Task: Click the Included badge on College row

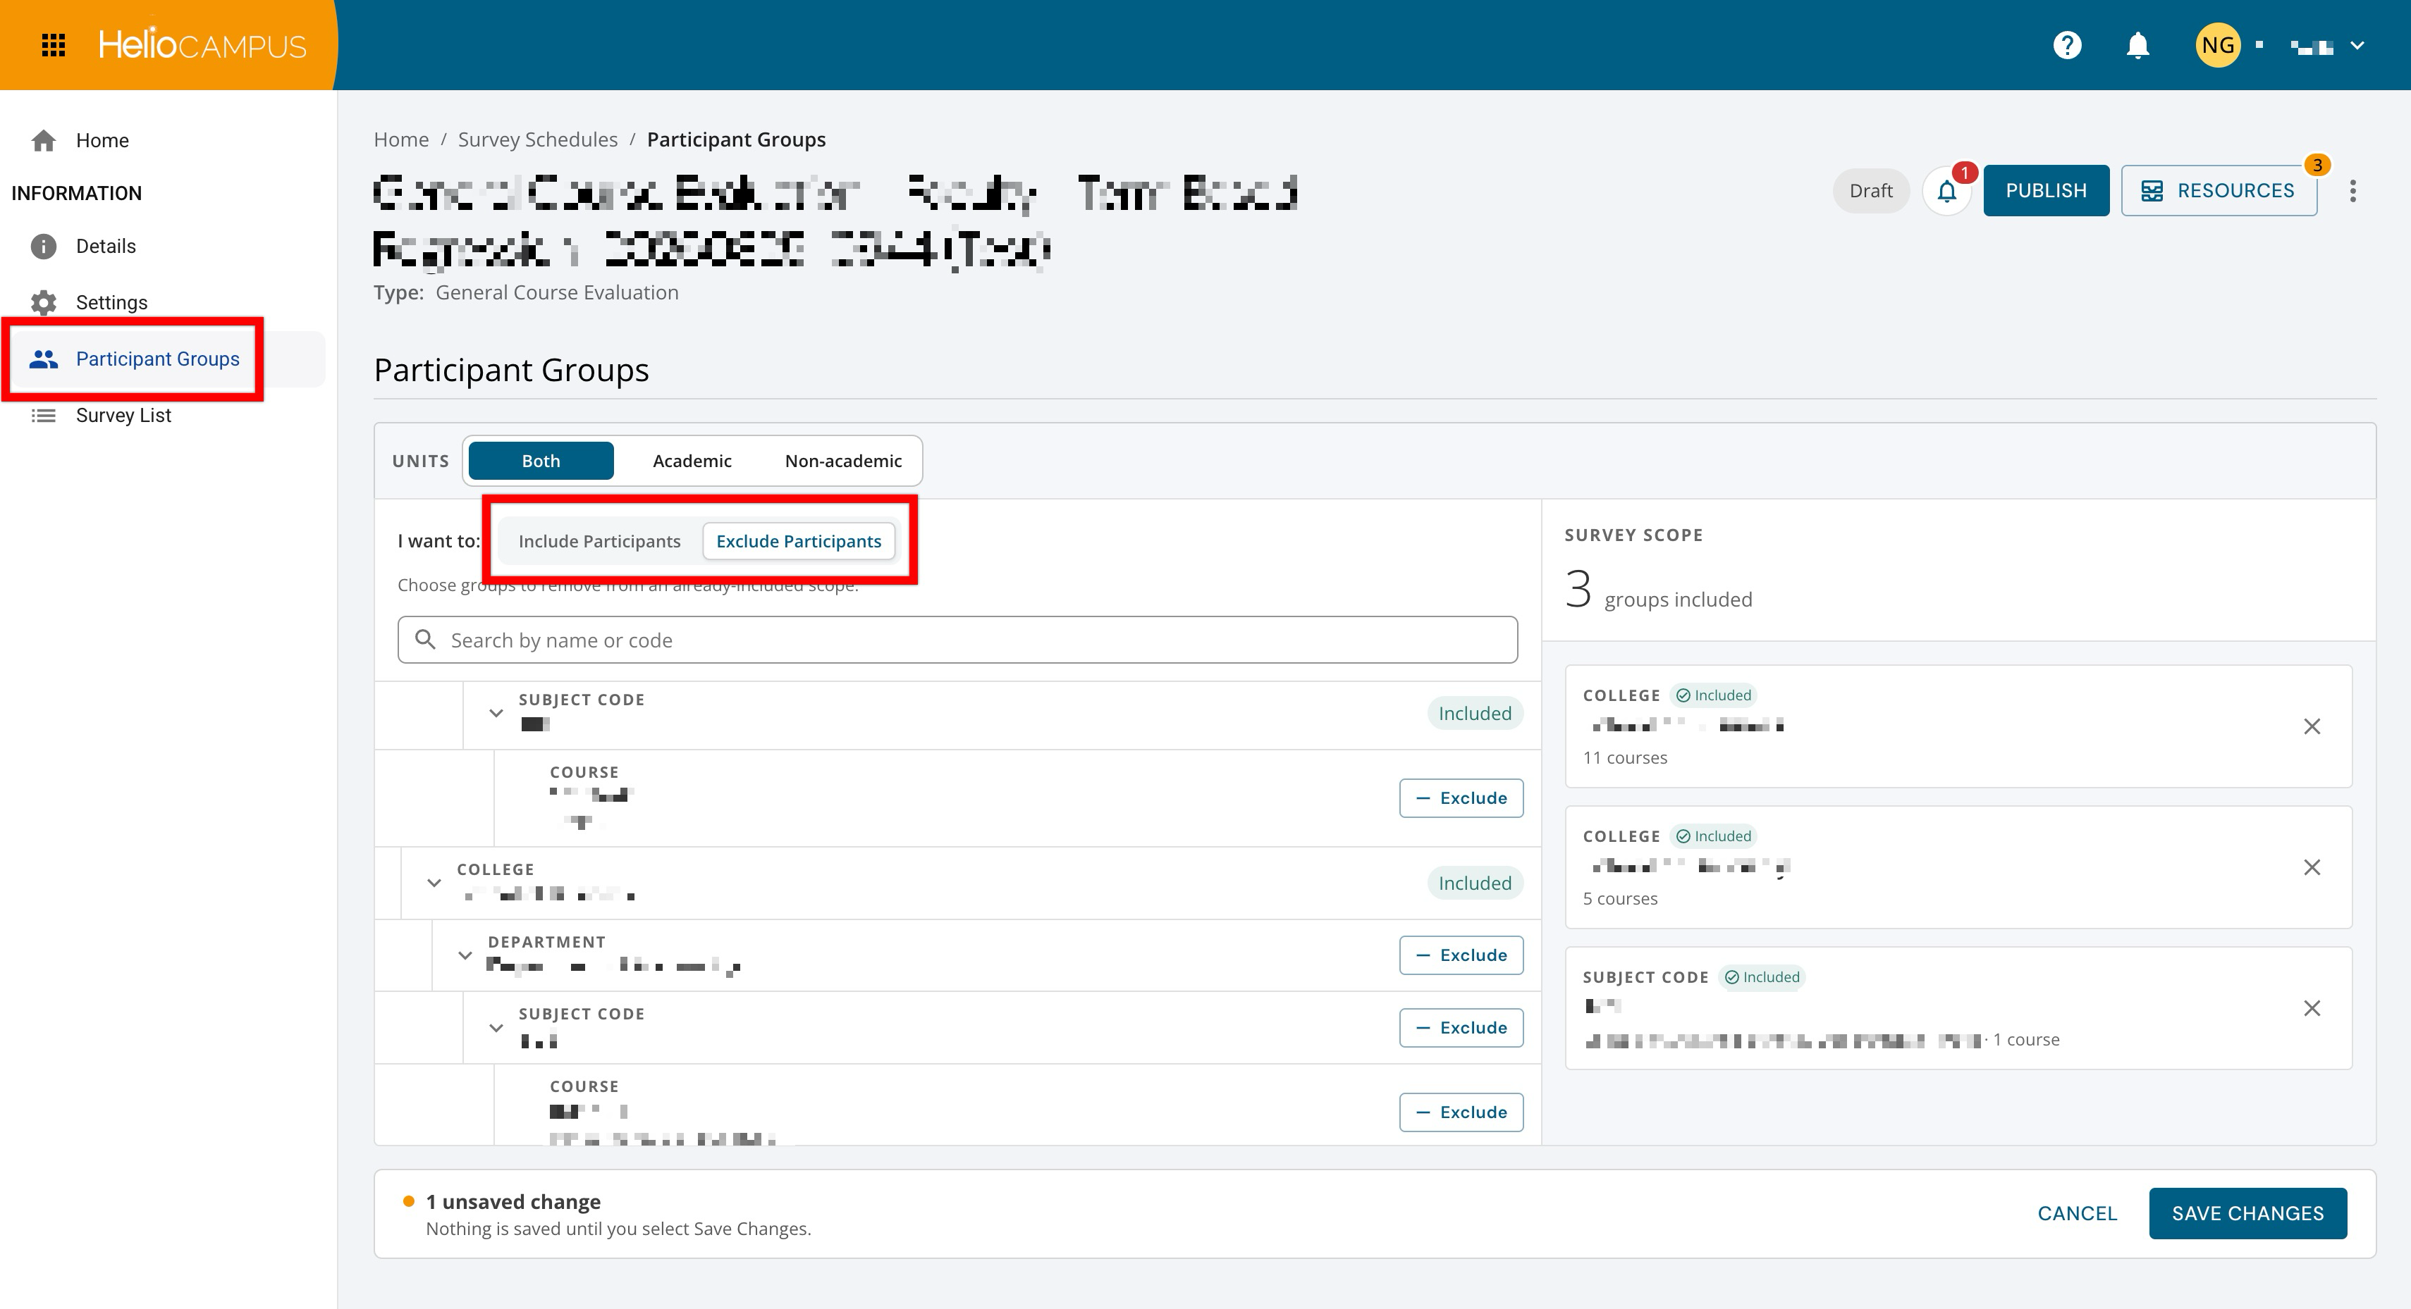Action: (1474, 883)
